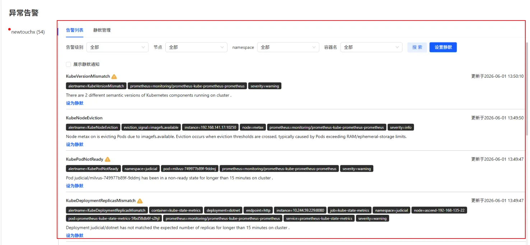Enable the 展示静默通知 checkbox
Screen dimensions: 530x245
coord(68,64)
